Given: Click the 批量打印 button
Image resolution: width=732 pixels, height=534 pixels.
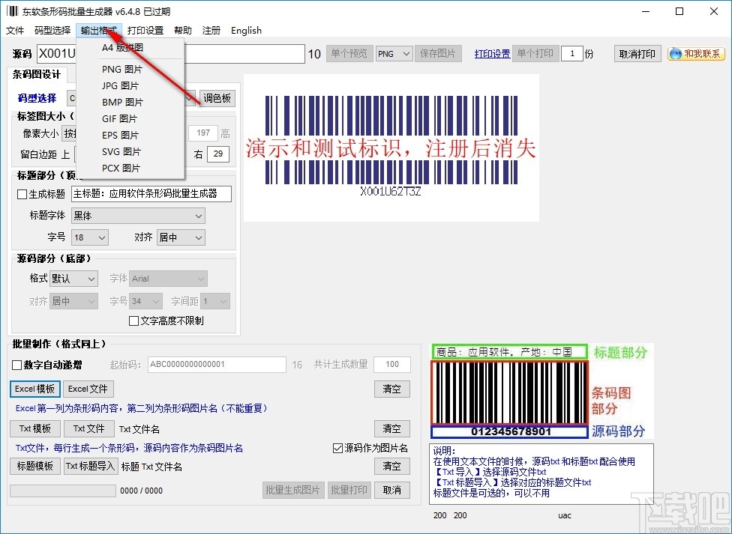Looking at the screenshot, I should [349, 490].
